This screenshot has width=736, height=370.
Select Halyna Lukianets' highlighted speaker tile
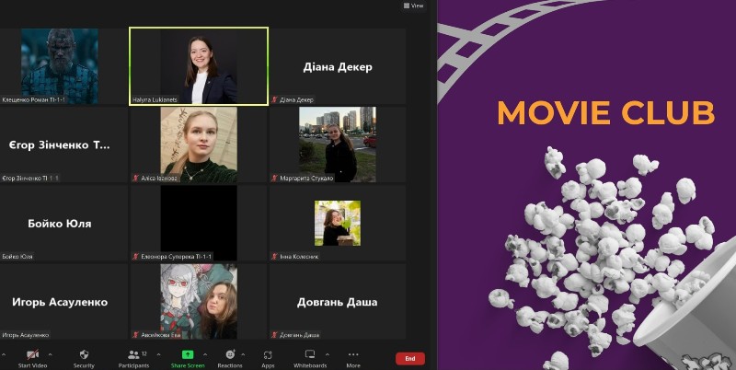coord(199,66)
